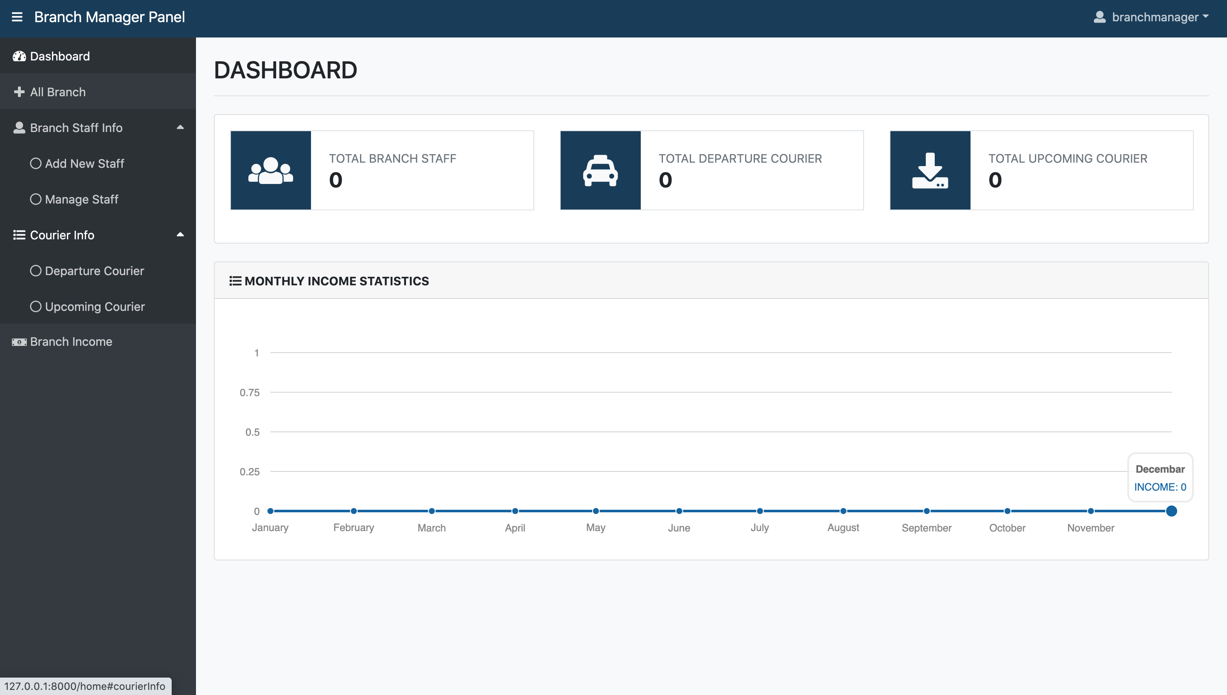The width and height of the screenshot is (1227, 695).
Task: Click the January data point on chart
Action: point(270,511)
